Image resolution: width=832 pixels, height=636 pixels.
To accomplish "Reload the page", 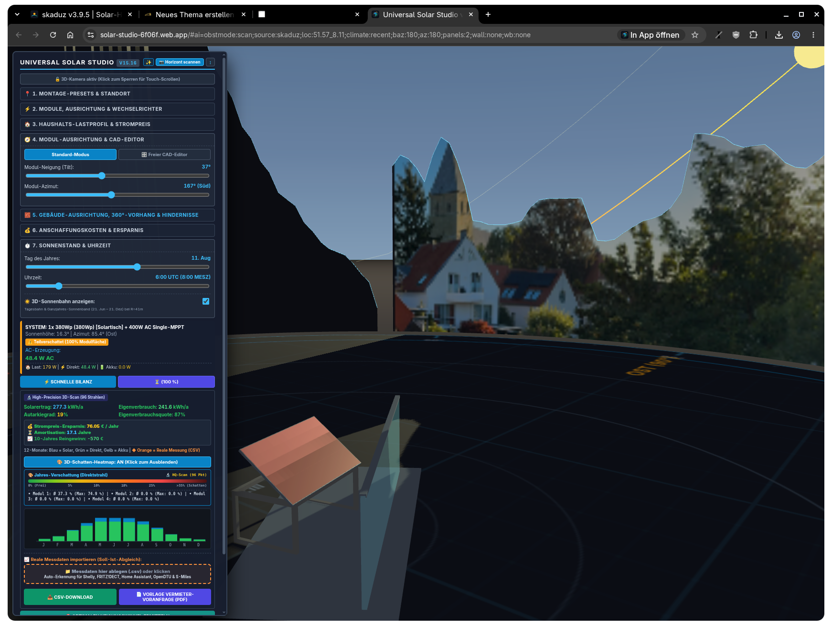I will pos(53,35).
